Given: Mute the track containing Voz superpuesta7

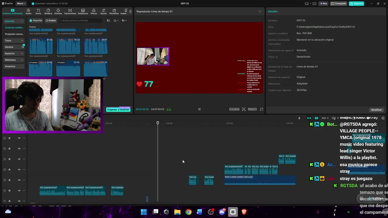Looking at the screenshot, I should point(19,190).
